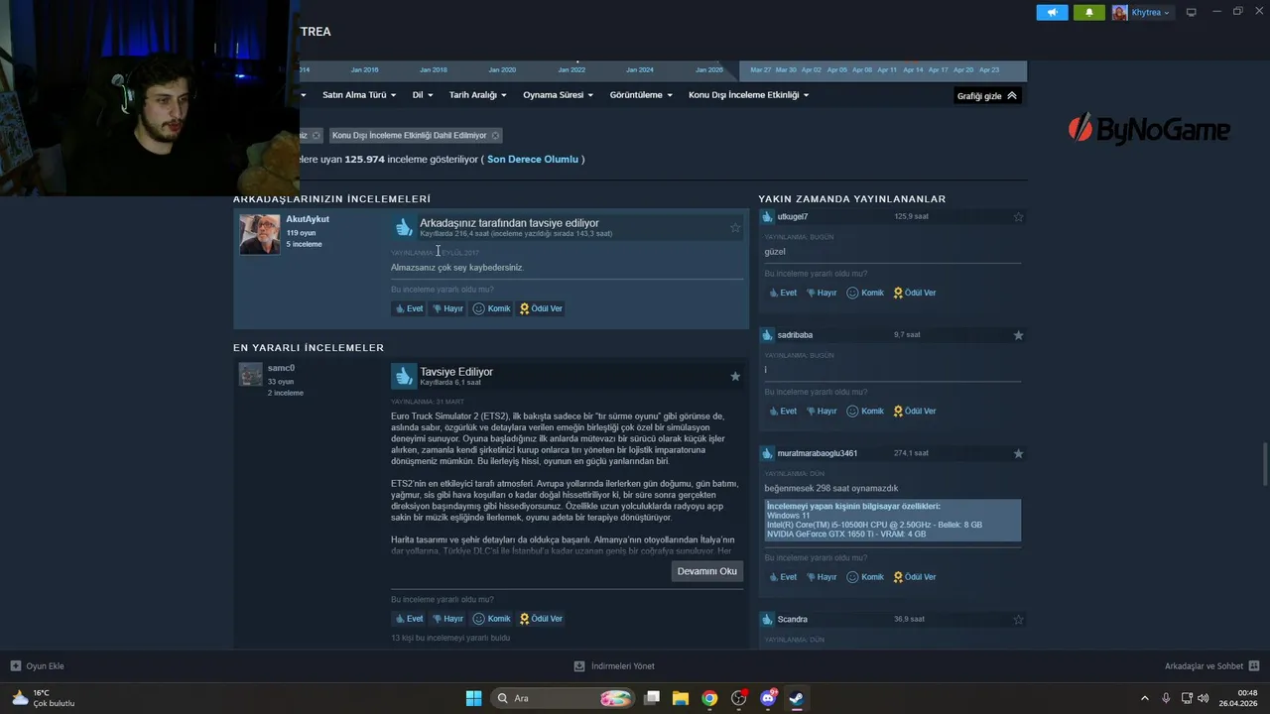This screenshot has height=714, width=1270.
Task: Expand the Dil filter dropdown
Action: click(423, 95)
